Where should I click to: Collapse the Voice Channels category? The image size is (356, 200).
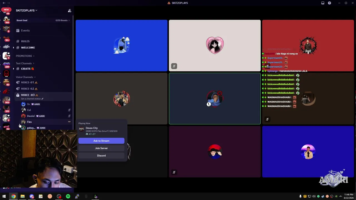[26, 77]
